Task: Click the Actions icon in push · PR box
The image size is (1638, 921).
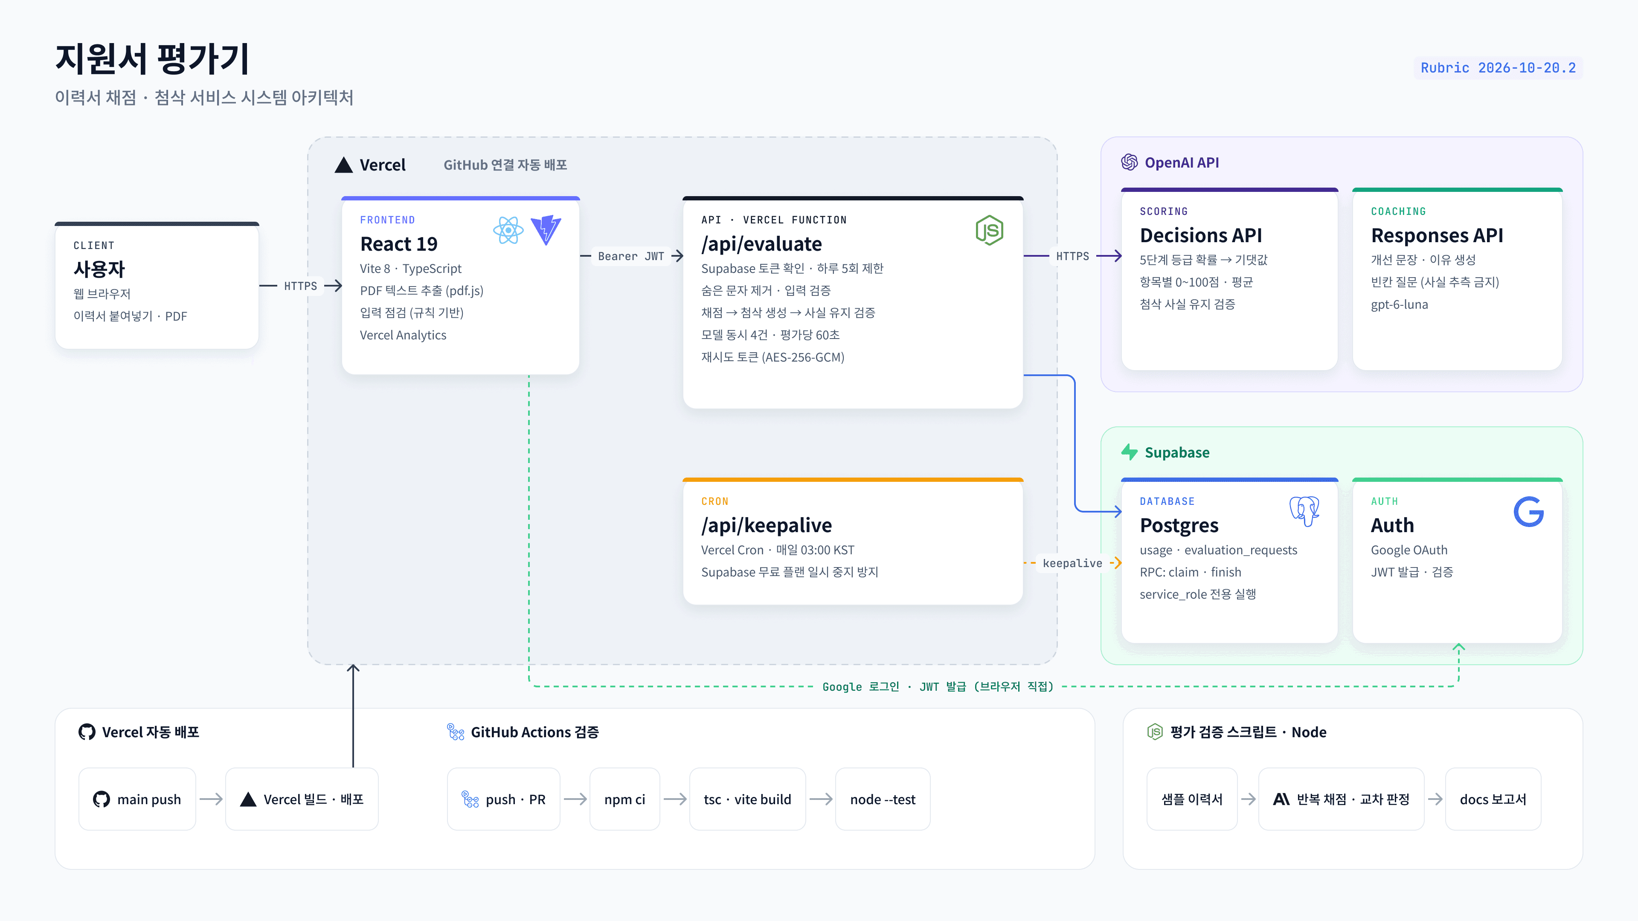Action: [470, 799]
